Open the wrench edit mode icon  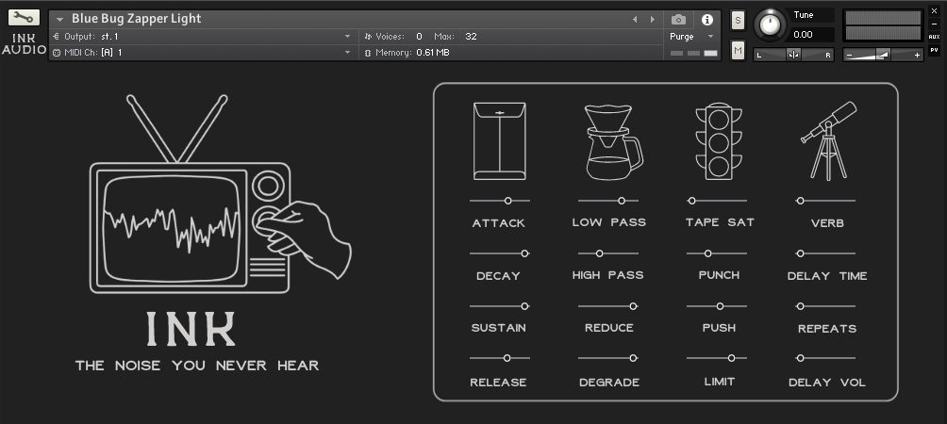pos(24,18)
